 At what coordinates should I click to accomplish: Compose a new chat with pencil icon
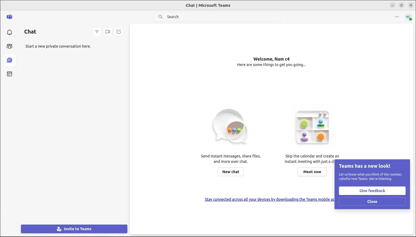pos(119,32)
